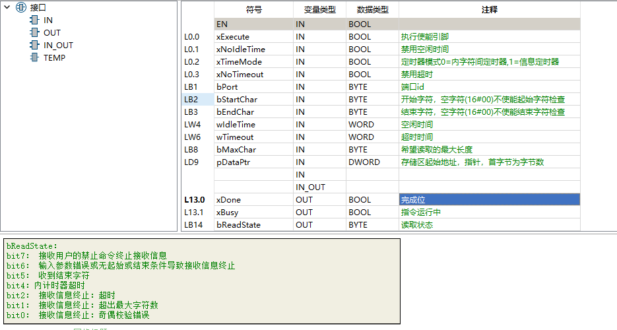Click the LB14 address cell
This screenshot has width=617, height=330.
[x=198, y=225]
